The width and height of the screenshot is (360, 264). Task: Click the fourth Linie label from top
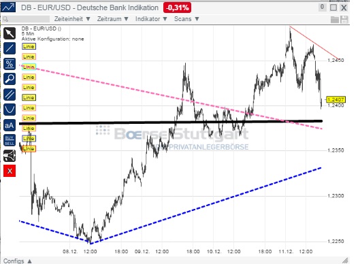coord(29,77)
